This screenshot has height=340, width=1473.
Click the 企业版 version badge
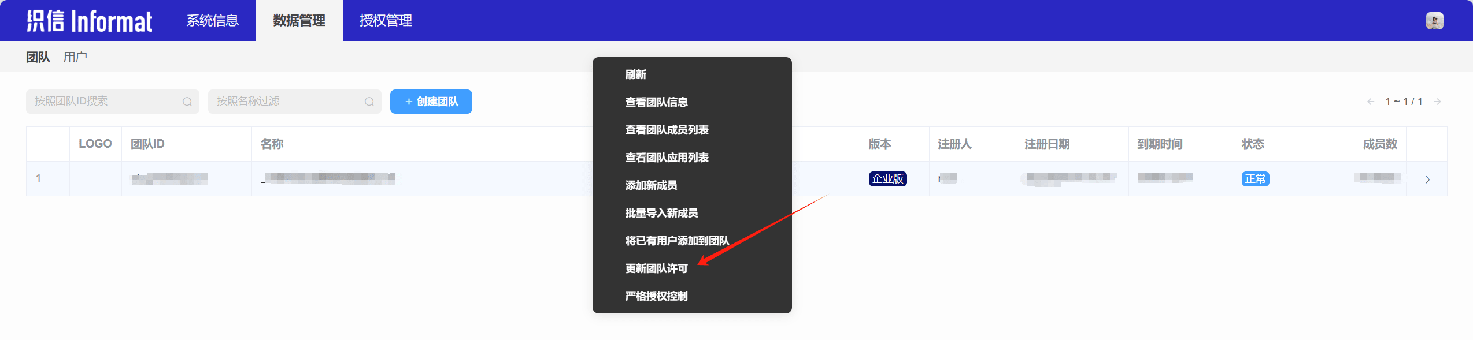(x=887, y=179)
